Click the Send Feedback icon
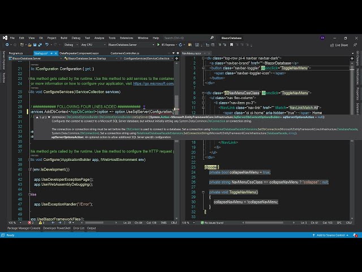 [355, 45]
